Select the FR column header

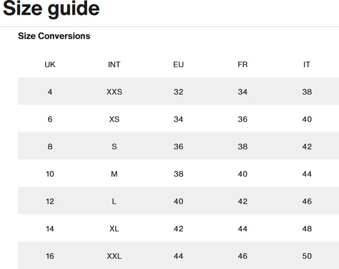pyautogui.click(x=243, y=64)
